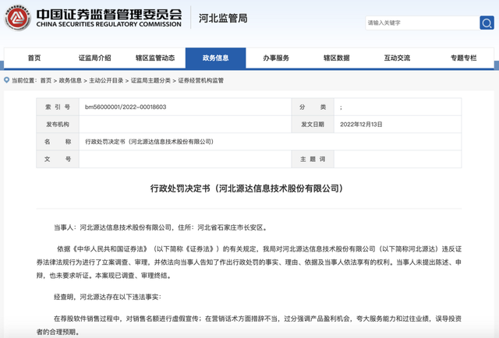Click the CSRC emblem logo
Screen dimensions: 499x338
point(17,19)
